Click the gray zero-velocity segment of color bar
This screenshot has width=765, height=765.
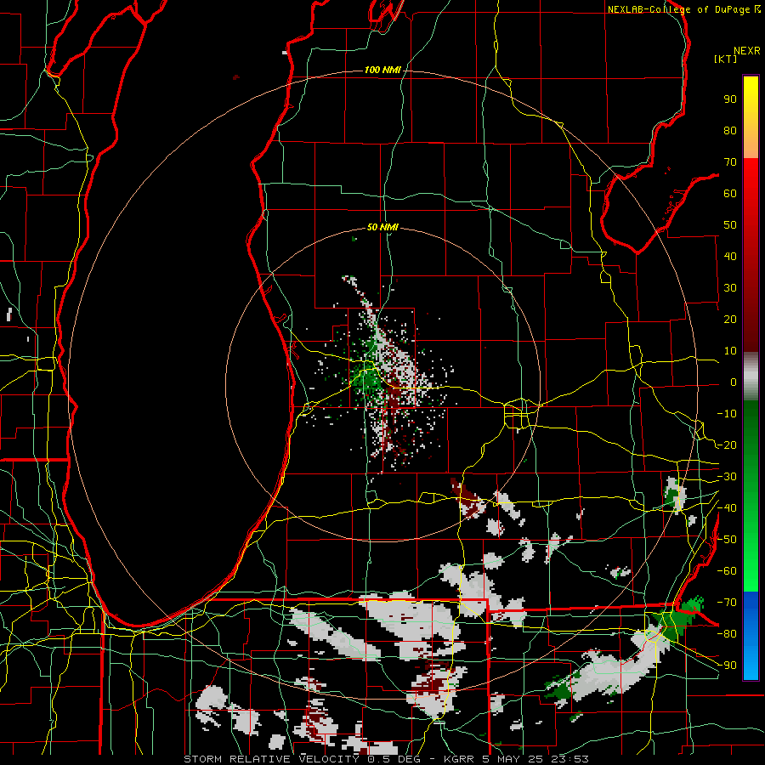point(751,376)
